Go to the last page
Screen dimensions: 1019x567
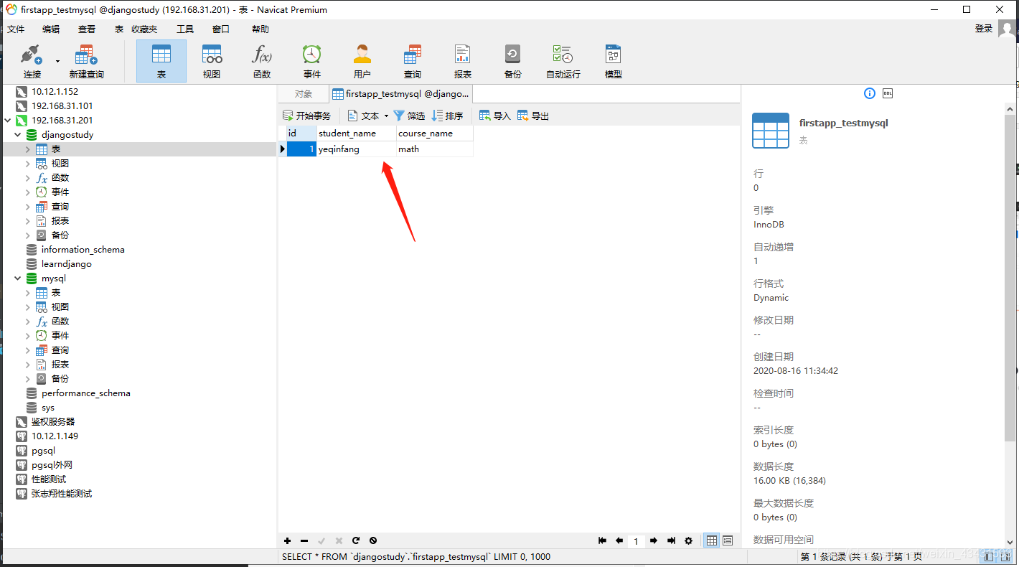[671, 540]
